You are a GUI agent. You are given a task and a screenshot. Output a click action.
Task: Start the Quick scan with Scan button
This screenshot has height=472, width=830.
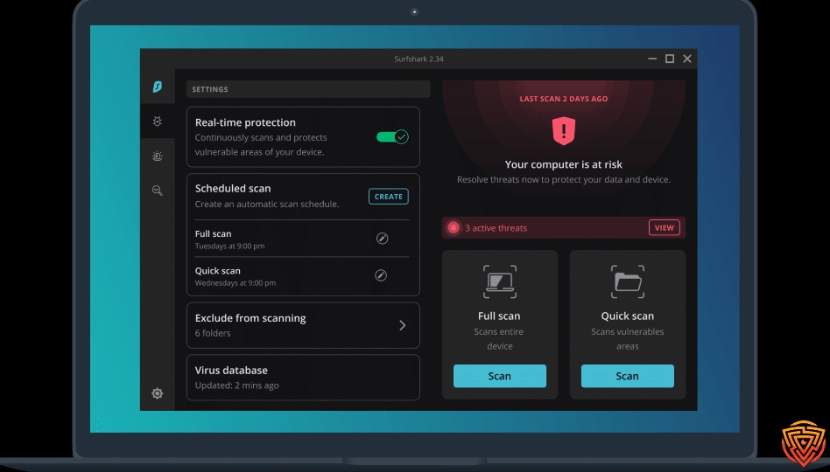(627, 376)
